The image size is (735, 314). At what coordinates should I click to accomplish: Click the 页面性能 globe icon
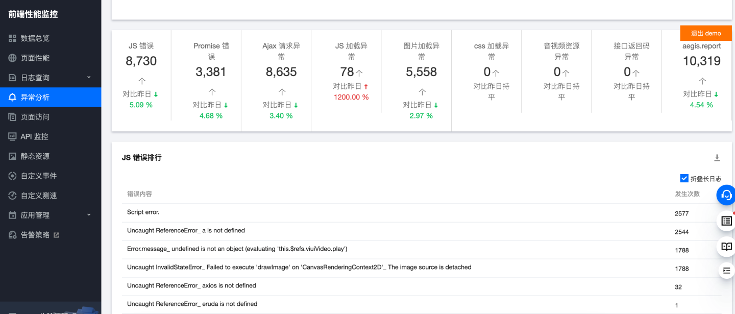click(13, 58)
